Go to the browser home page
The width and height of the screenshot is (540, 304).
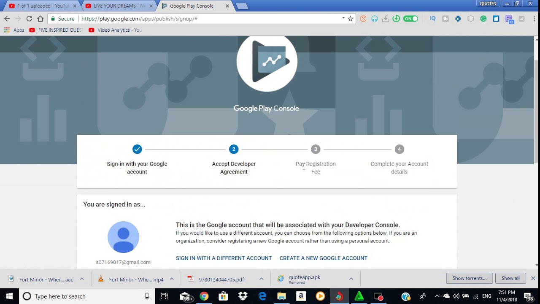[40, 19]
